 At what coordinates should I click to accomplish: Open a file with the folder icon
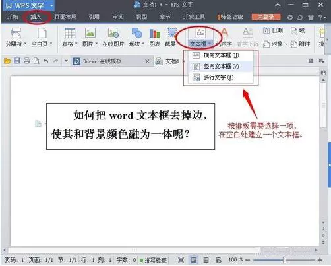pyautogui.click(x=7, y=61)
